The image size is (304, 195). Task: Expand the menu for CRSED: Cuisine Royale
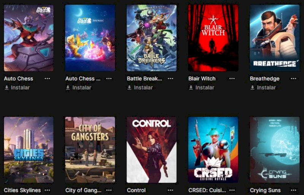coord(232,190)
